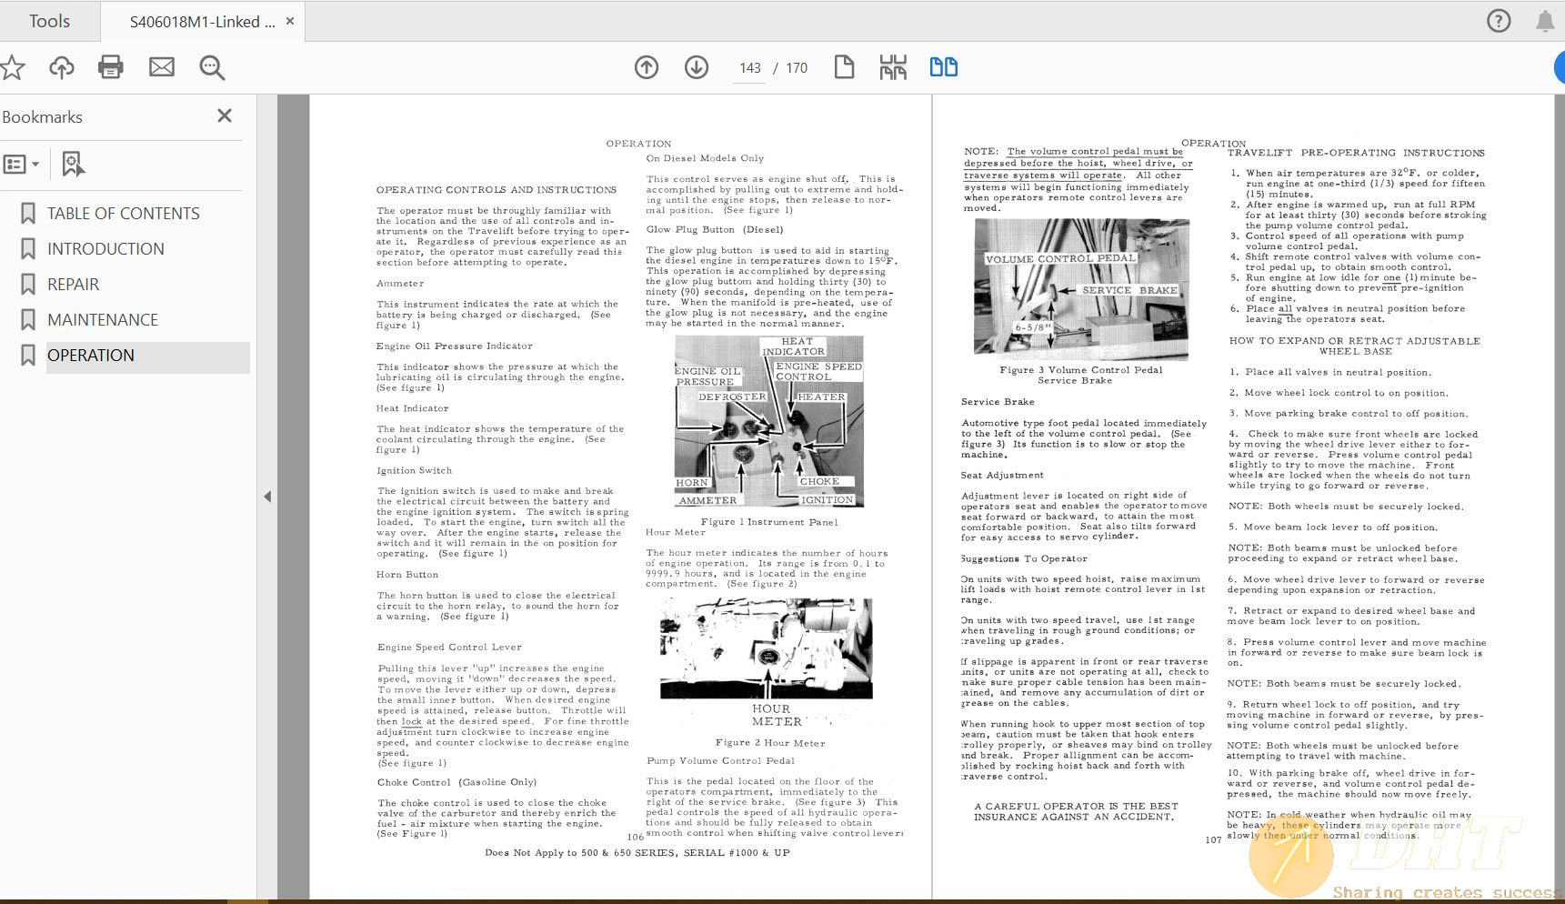The height and width of the screenshot is (904, 1565).
Task: Click the add new bookmark icon
Action: click(x=73, y=165)
